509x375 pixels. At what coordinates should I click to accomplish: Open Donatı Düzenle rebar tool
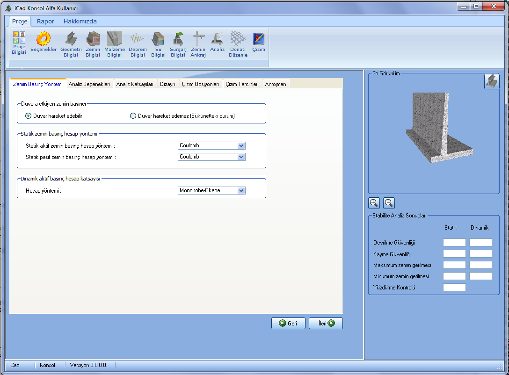238,44
